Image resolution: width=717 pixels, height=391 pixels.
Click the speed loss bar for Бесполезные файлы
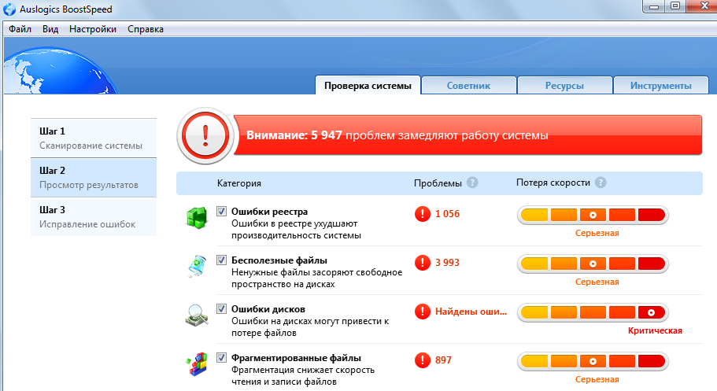point(593,264)
